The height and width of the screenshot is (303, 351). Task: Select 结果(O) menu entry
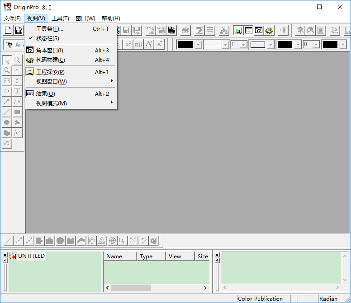click(x=46, y=94)
